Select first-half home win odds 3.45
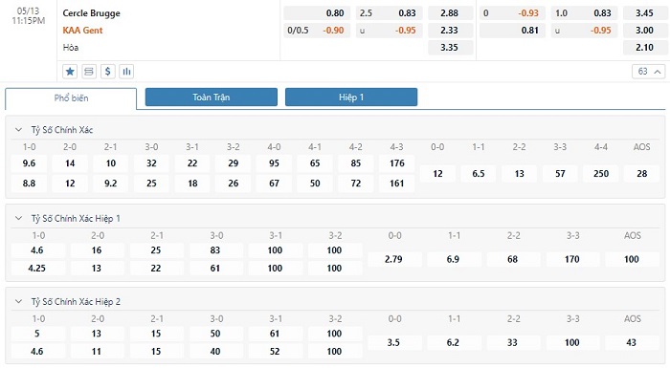 pos(644,13)
